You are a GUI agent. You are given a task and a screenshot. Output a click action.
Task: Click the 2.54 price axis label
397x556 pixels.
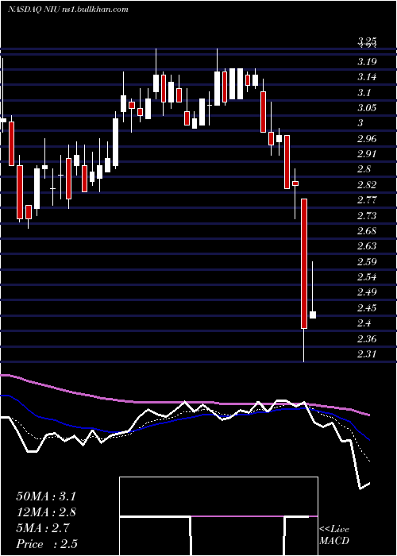[367, 277]
